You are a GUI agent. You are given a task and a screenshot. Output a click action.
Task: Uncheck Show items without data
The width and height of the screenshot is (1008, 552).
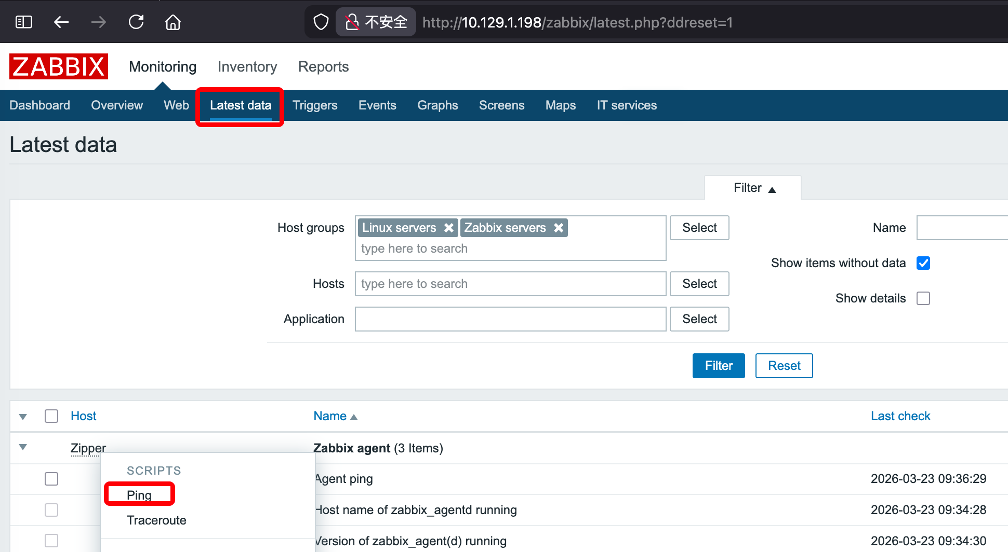(923, 263)
